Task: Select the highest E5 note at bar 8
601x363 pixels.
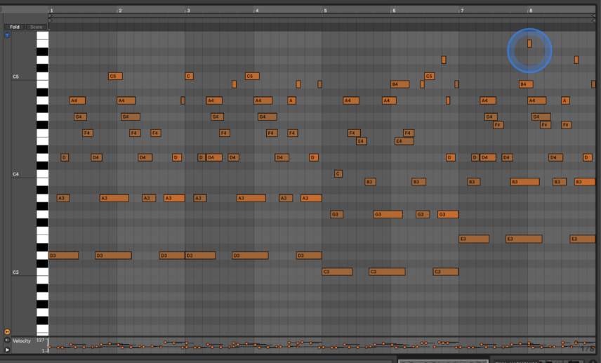Action: tap(529, 44)
